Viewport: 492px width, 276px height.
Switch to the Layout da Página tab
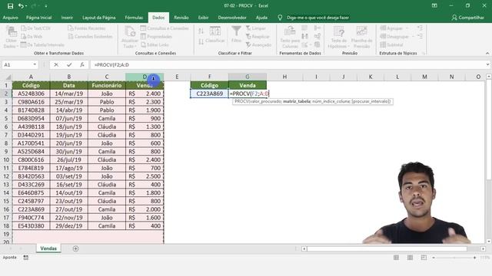[99, 18]
